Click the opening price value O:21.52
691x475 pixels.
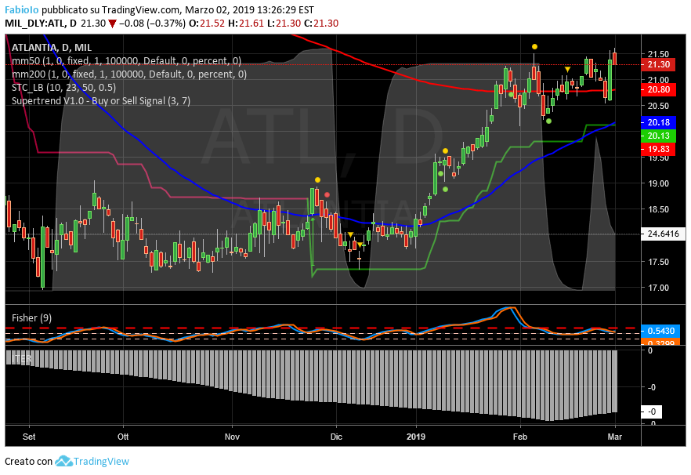click(207, 24)
